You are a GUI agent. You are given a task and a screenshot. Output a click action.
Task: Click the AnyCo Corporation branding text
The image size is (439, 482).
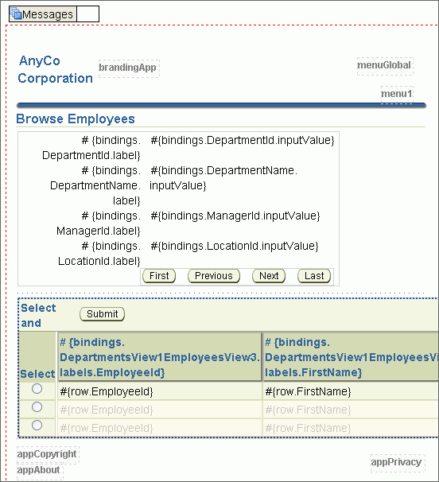(x=56, y=69)
